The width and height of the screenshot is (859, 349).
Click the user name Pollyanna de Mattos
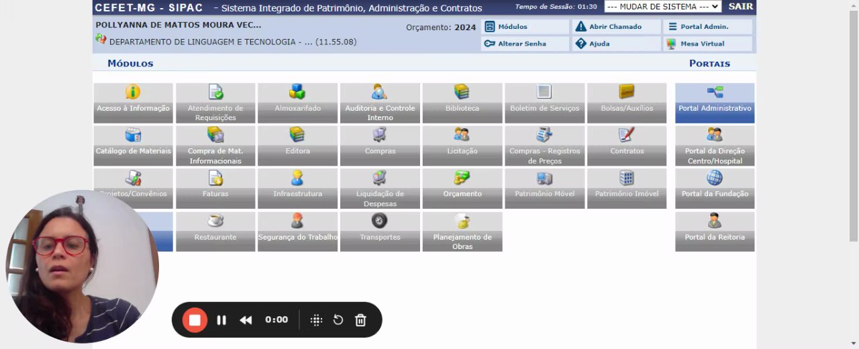pyautogui.click(x=179, y=25)
